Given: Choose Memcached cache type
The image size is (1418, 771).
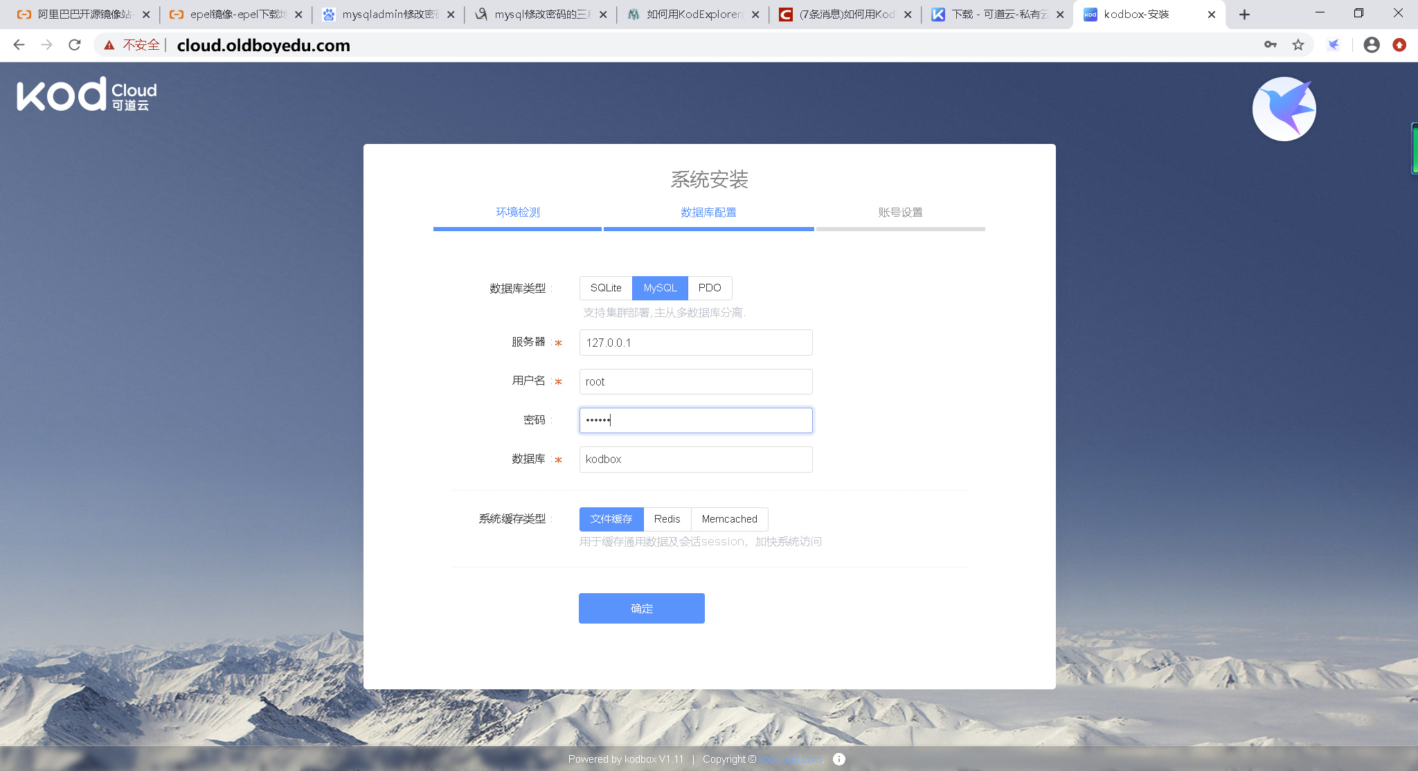Looking at the screenshot, I should pos(729,519).
